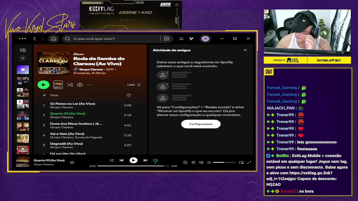Image resolution: width=358 pixels, height=201 pixels.
Task: Toggle shuffle in the player controls
Action: click(x=112, y=160)
